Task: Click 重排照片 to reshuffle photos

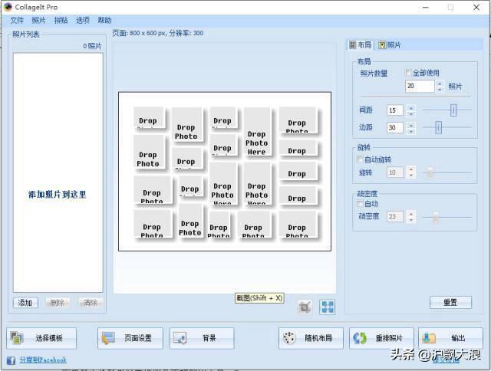Action: click(x=381, y=338)
